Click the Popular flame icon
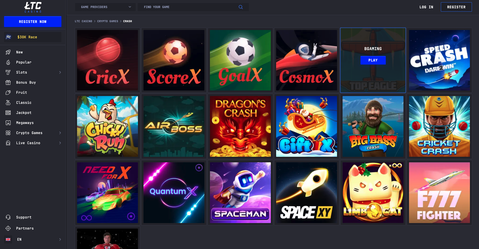 pyautogui.click(x=8, y=62)
